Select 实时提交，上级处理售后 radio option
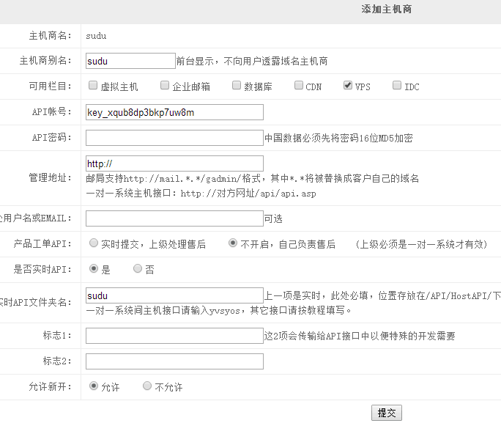The image size is (501, 423). pyautogui.click(x=94, y=243)
